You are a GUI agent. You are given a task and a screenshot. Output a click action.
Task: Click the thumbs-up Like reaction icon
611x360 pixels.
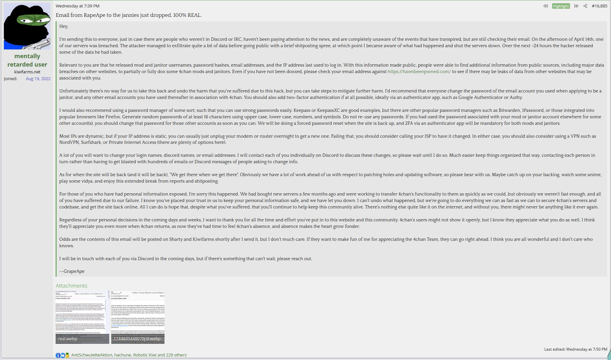coord(63,355)
